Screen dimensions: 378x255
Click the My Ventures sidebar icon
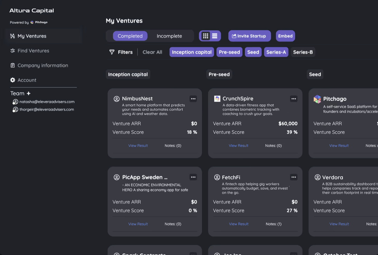click(x=12, y=36)
